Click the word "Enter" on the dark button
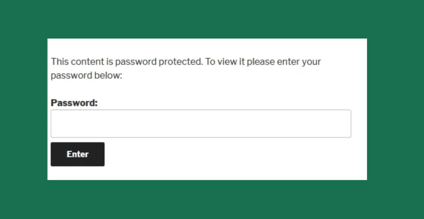Image resolution: width=424 pixels, height=219 pixels. pyautogui.click(x=77, y=154)
